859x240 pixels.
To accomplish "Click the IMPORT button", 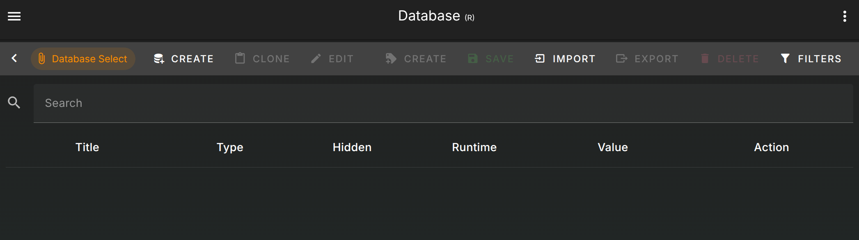I will pos(565,59).
